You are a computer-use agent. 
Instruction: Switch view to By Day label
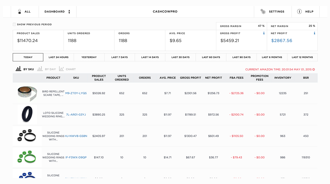(50, 69)
